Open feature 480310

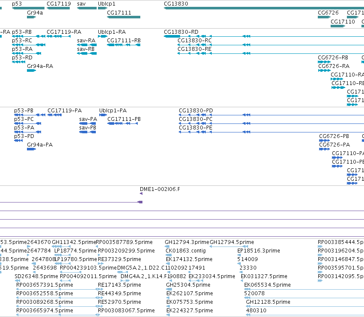click(x=256, y=311)
